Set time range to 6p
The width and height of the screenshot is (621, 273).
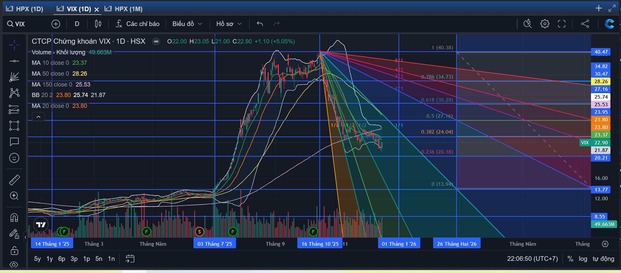pyautogui.click(x=62, y=259)
